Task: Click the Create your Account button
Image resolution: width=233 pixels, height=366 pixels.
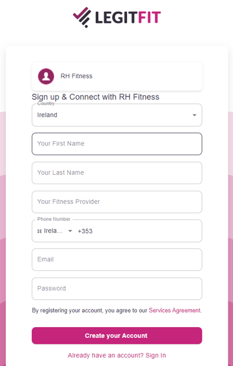Action: tap(117, 335)
